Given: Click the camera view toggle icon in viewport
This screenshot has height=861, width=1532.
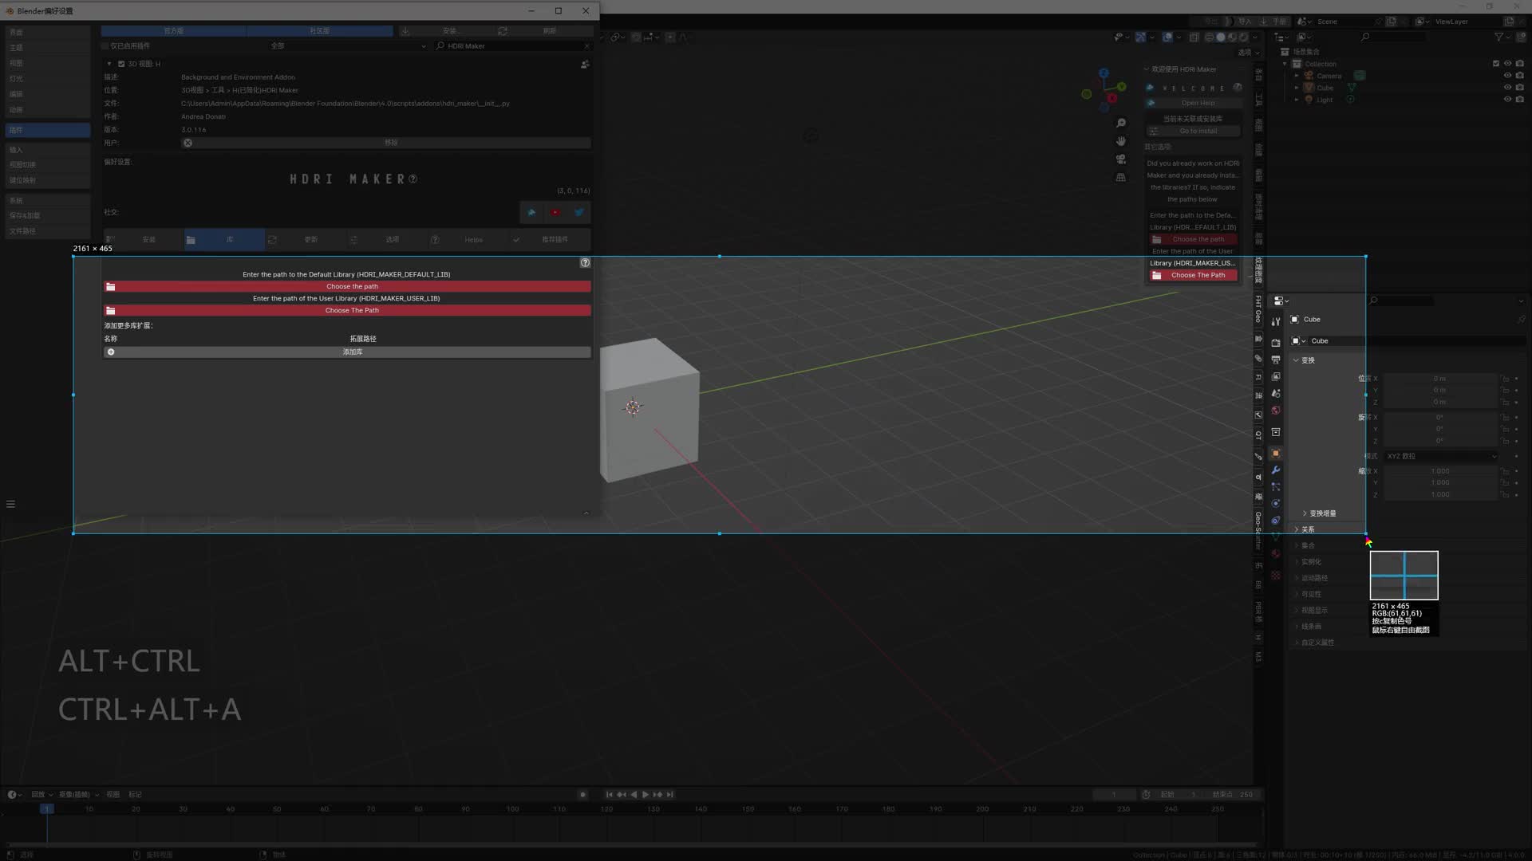Looking at the screenshot, I should pyautogui.click(x=1121, y=159).
